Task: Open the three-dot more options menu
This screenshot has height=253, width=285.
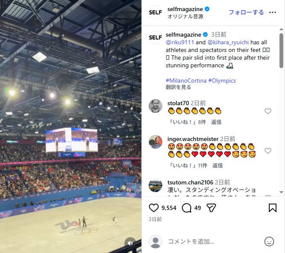Action: click(273, 12)
